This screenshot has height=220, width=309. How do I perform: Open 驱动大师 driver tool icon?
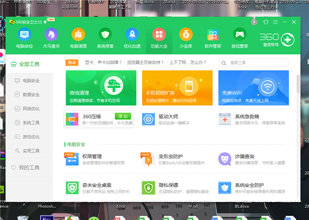pos(148,119)
